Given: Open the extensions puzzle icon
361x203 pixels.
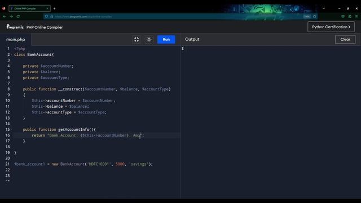Looking at the screenshot, I should pos(350,16).
